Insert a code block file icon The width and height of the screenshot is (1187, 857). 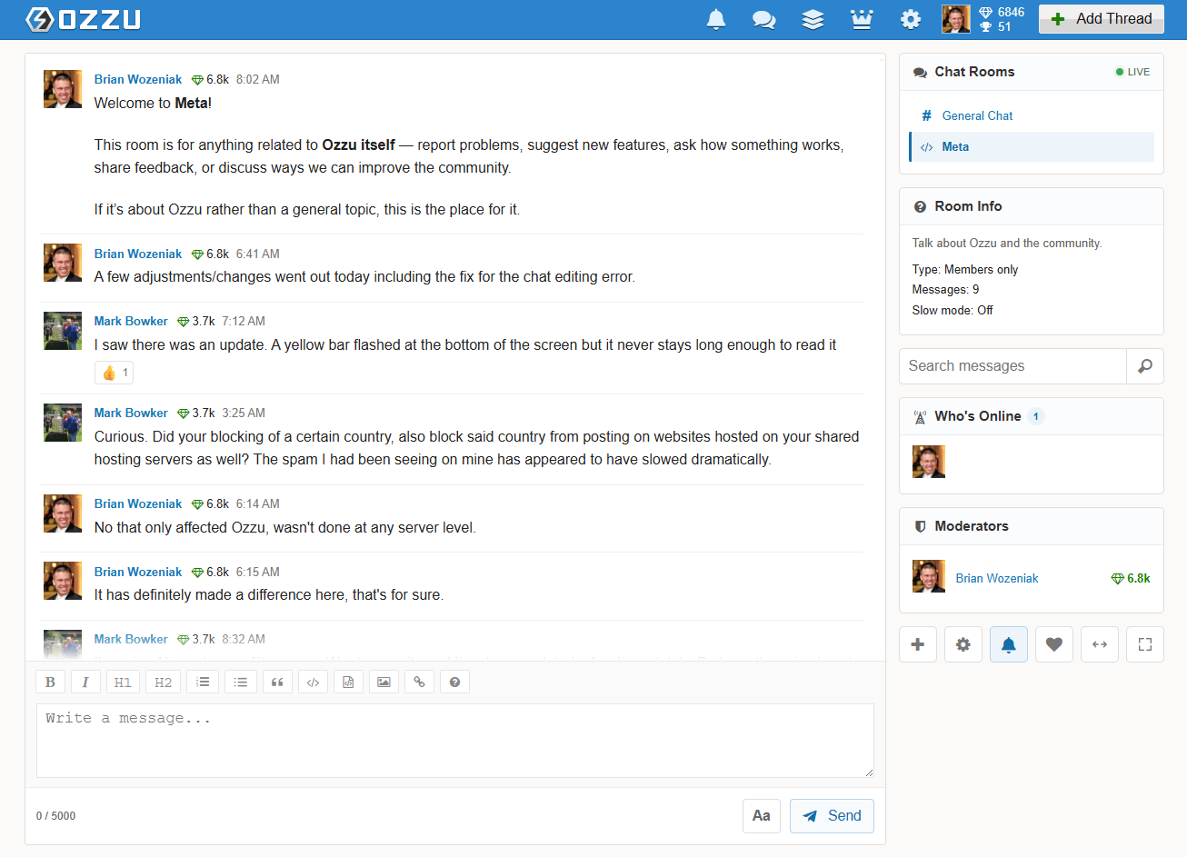pyautogui.click(x=348, y=682)
